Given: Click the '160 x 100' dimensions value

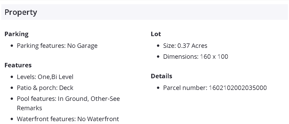Looking at the screenshot, I should 214,57.
